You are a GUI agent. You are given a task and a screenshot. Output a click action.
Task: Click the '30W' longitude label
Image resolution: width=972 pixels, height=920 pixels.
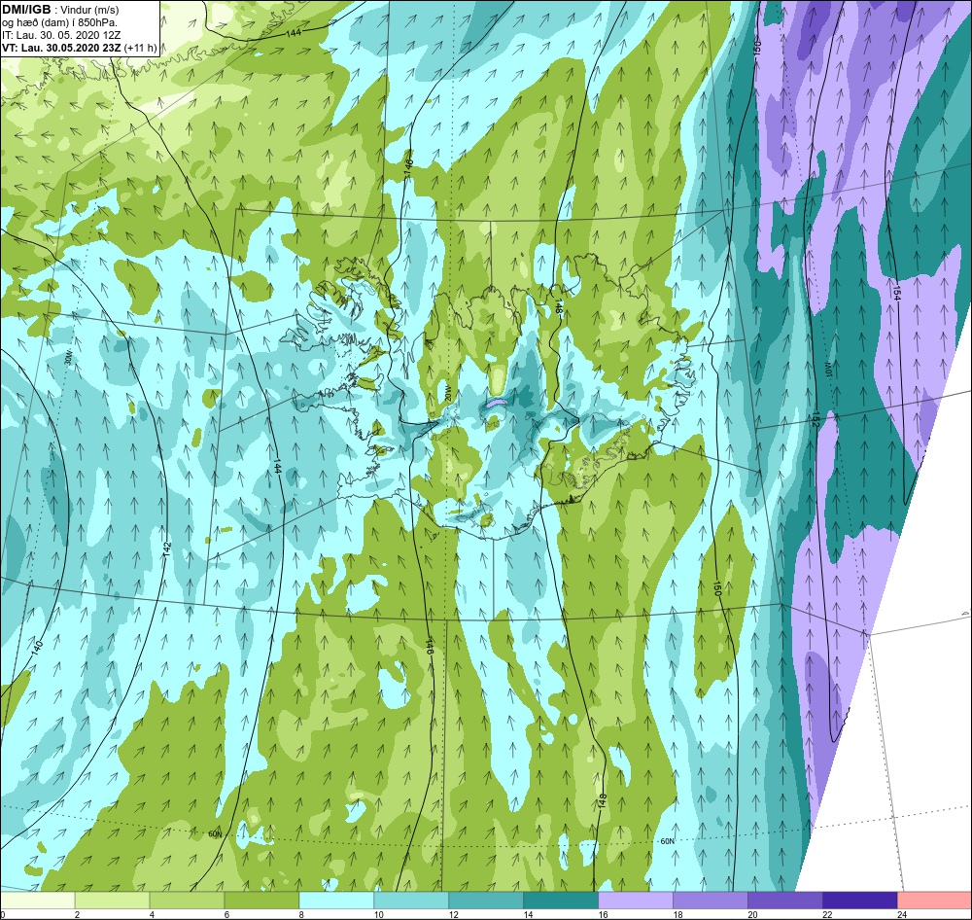(x=68, y=357)
